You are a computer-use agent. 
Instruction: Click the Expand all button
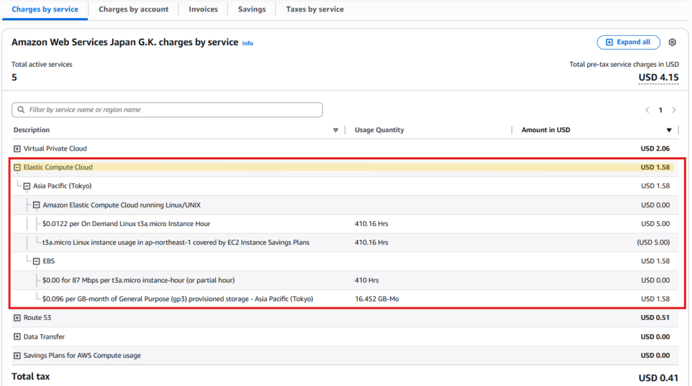pos(628,43)
